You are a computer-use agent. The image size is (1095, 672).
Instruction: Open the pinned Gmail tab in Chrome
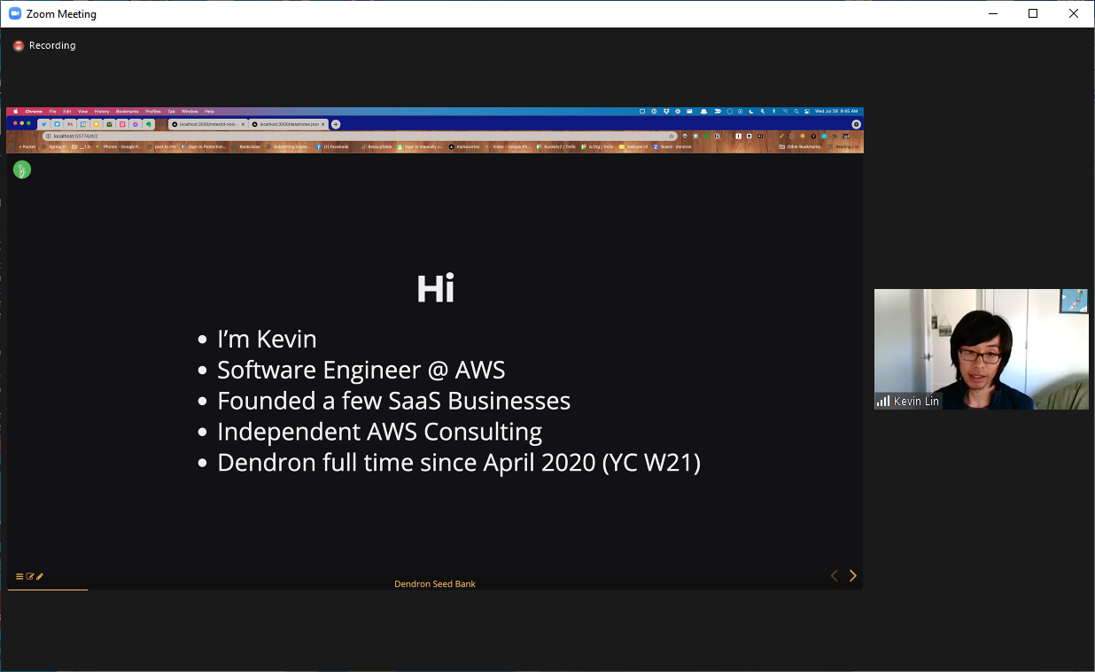pos(70,124)
